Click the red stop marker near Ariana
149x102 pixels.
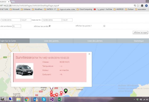tap(51, 92)
